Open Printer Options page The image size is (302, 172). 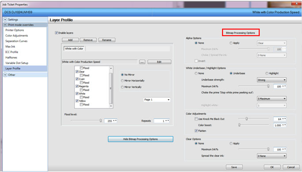click(15, 30)
